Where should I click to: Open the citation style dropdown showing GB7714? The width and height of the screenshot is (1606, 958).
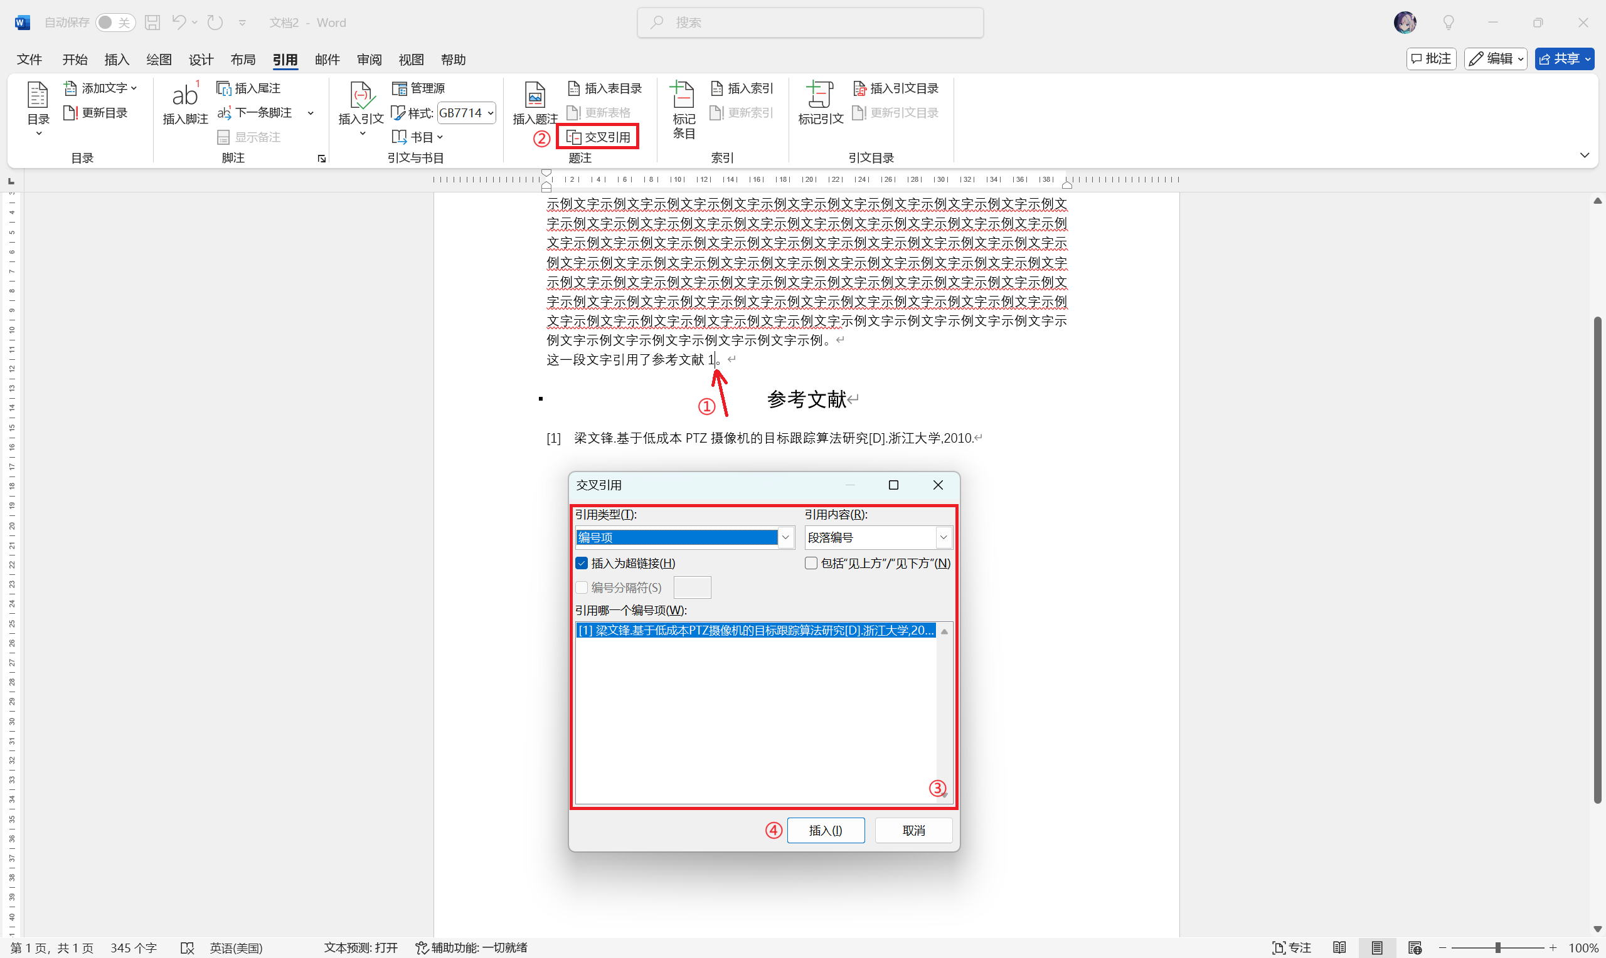tap(488, 112)
